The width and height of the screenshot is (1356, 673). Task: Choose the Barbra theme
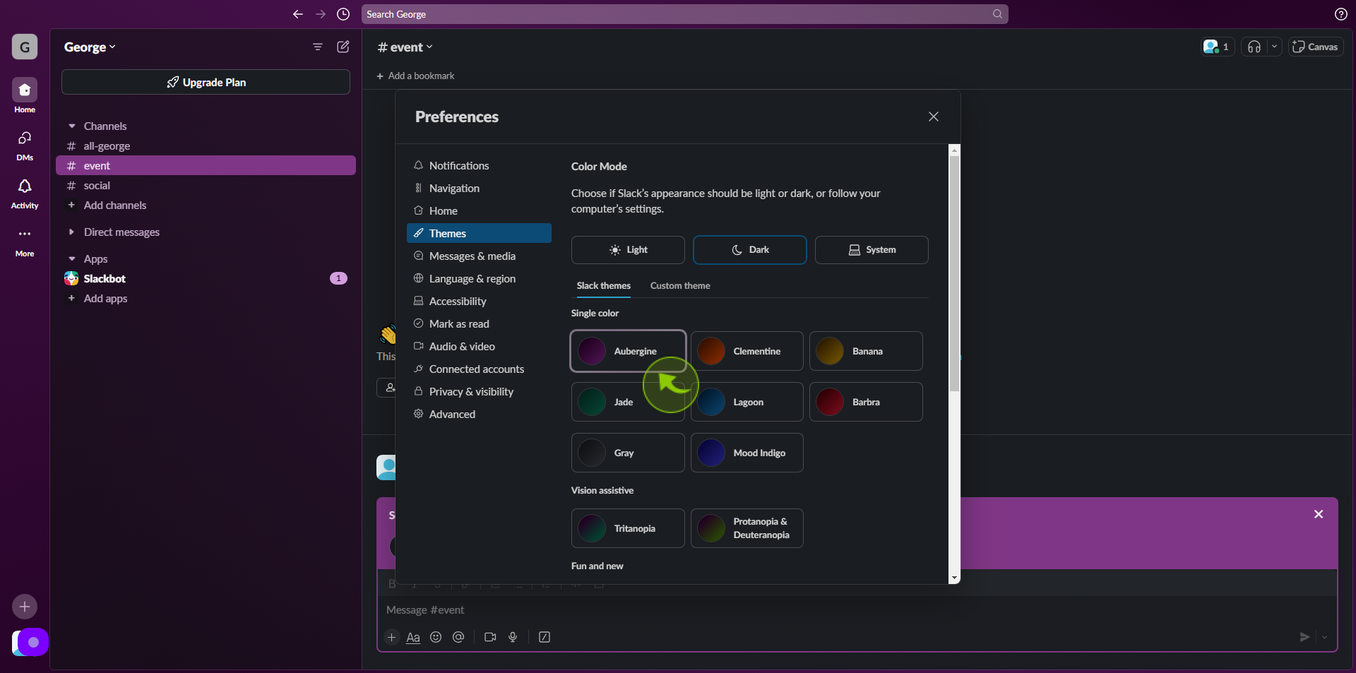866,402
